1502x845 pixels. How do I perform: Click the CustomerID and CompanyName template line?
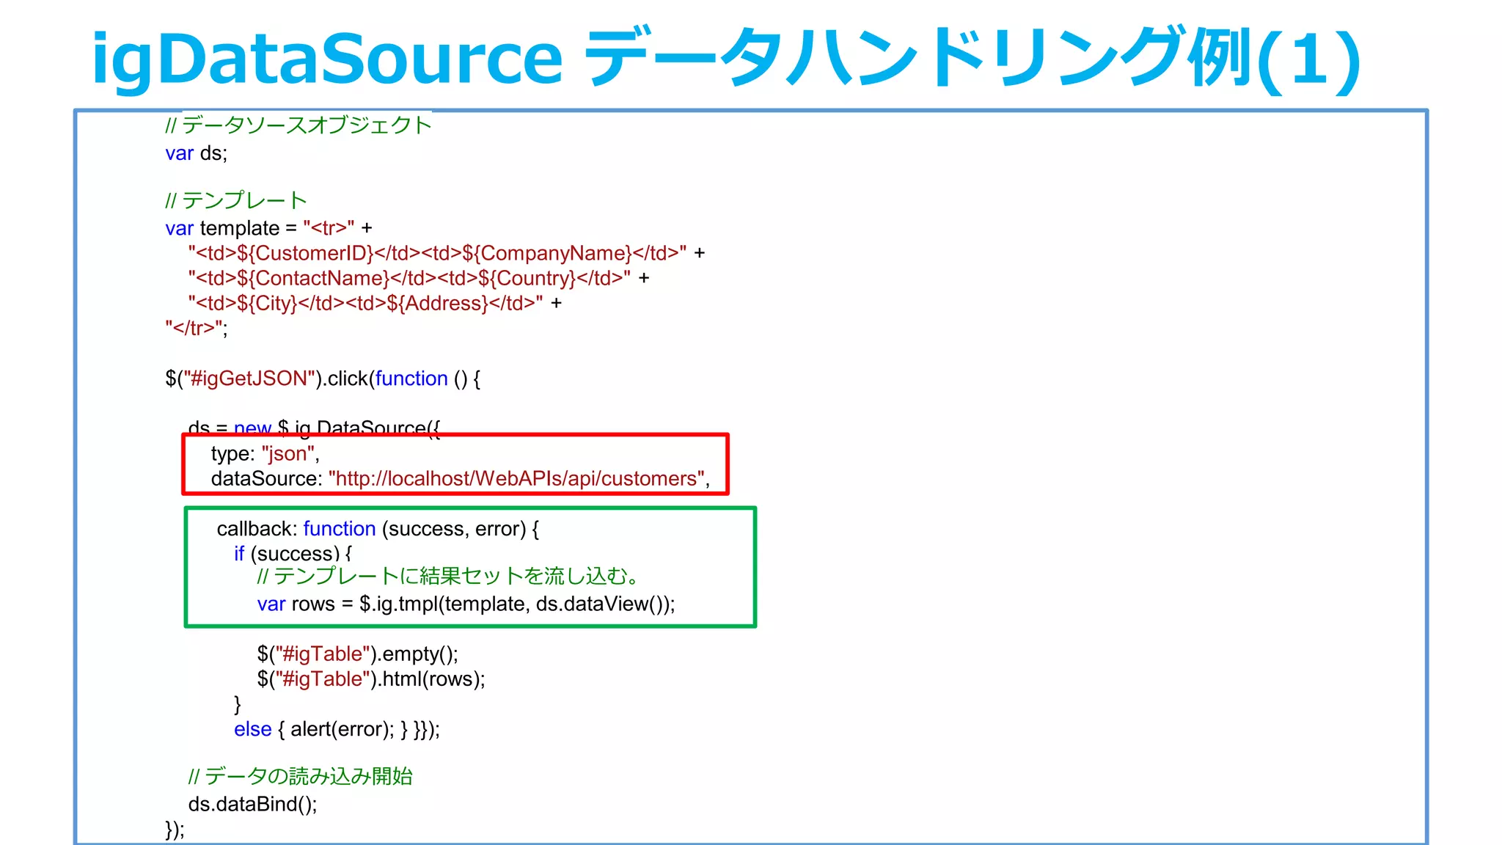point(447,253)
